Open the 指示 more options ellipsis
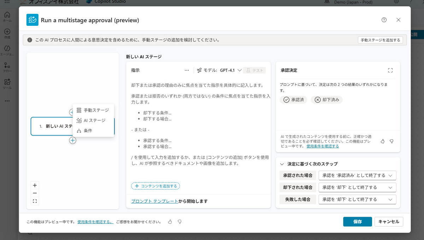This screenshot has width=424, height=240. (x=187, y=70)
